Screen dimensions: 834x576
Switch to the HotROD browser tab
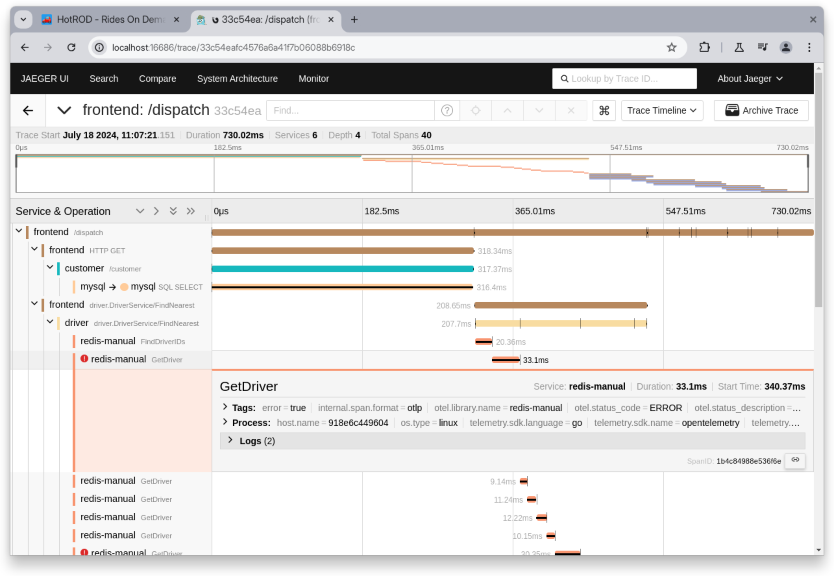click(x=108, y=20)
